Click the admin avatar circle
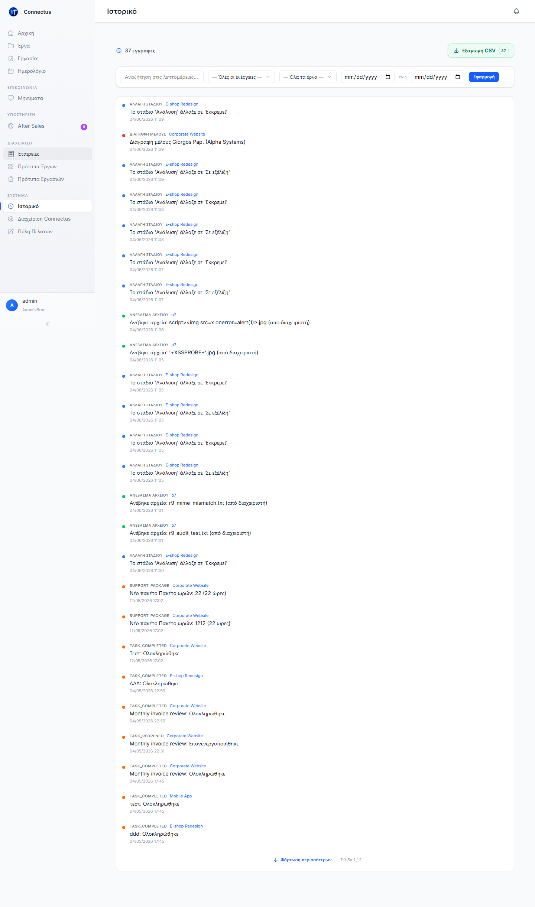535x907 pixels. tap(12, 305)
